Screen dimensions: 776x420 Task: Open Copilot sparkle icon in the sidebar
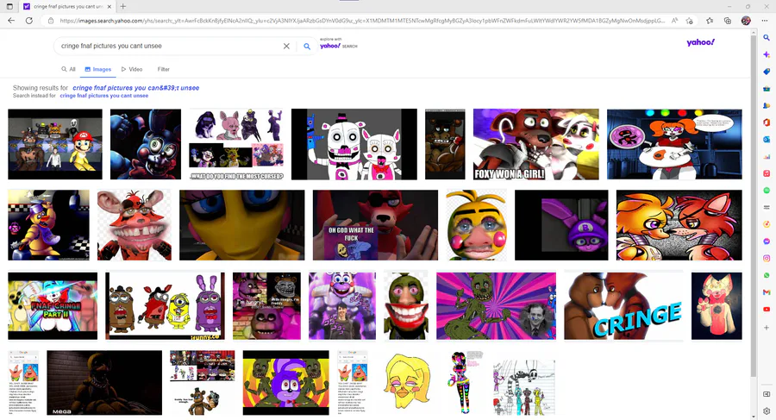[767, 54]
